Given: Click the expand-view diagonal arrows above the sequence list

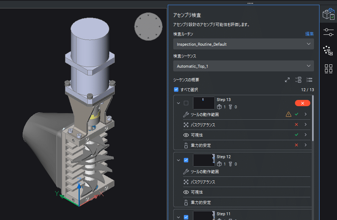Looking at the screenshot, I should click(x=287, y=79).
